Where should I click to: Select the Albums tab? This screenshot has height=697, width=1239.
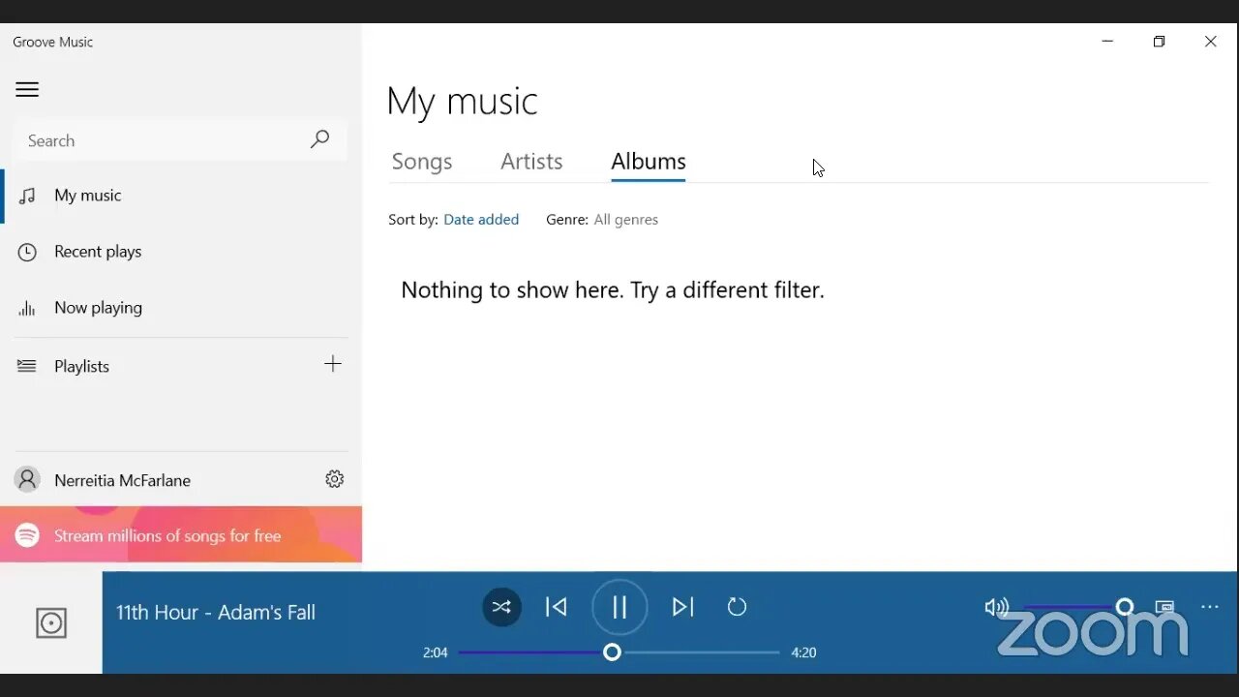click(x=649, y=162)
